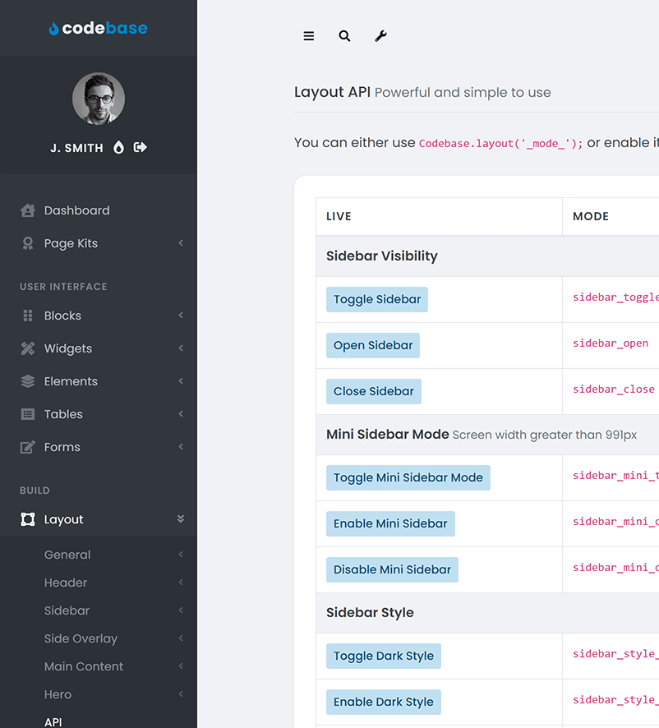Click the Open Sidebar button
Screen dimensions: 659x728
point(373,345)
